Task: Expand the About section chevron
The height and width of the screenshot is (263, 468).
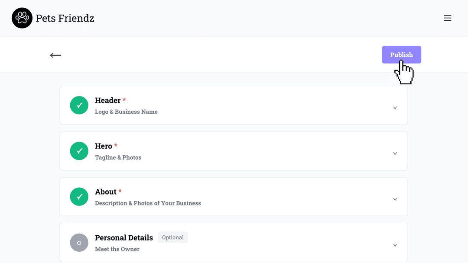Action: coord(395,199)
